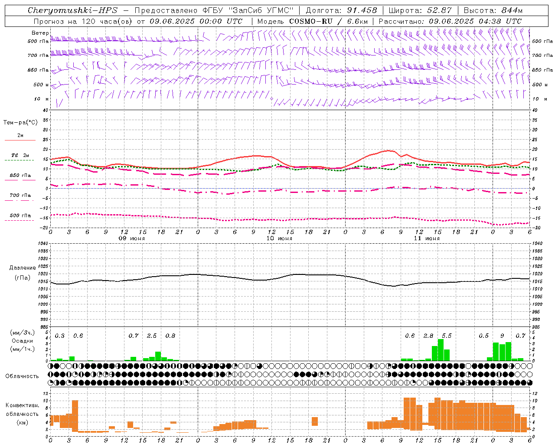Click the 0.3 precipitation amount value
Image resolution: width=555 pixels, height=444 pixels.
pyautogui.click(x=60, y=336)
